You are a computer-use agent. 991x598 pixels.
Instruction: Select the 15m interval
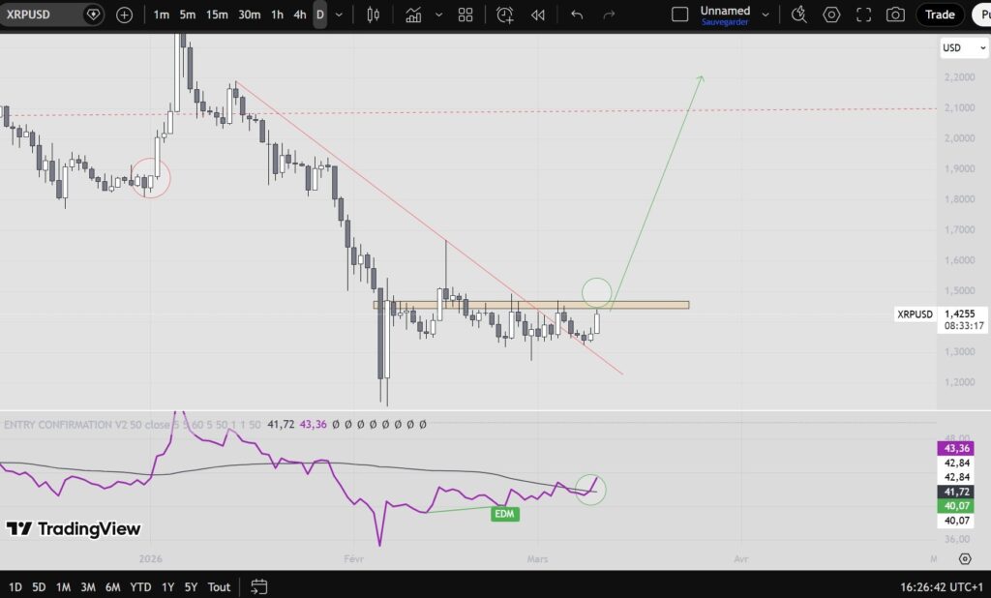pos(215,15)
